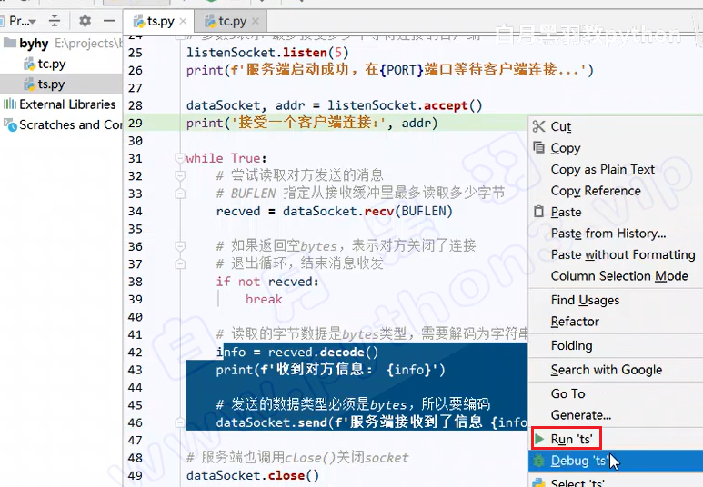The height and width of the screenshot is (487, 703).
Task: Click the scissors Cut icon
Action: pyautogui.click(x=538, y=127)
